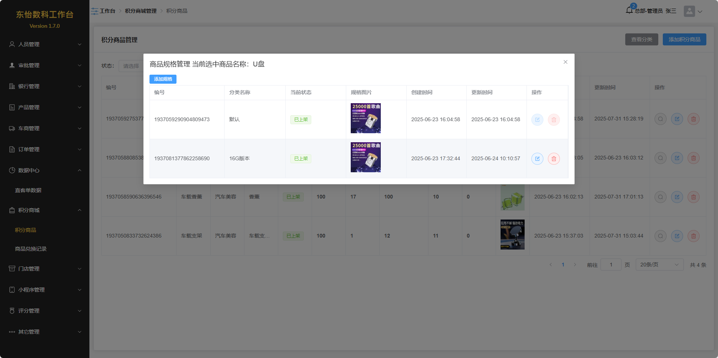Delete the 默认 specification row
The width and height of the screenshot is (718, 358).
(x=554, y=120)
